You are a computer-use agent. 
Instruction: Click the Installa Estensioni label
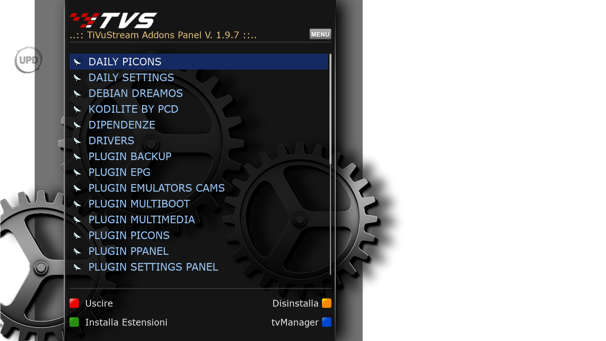(x=126, y=323)
